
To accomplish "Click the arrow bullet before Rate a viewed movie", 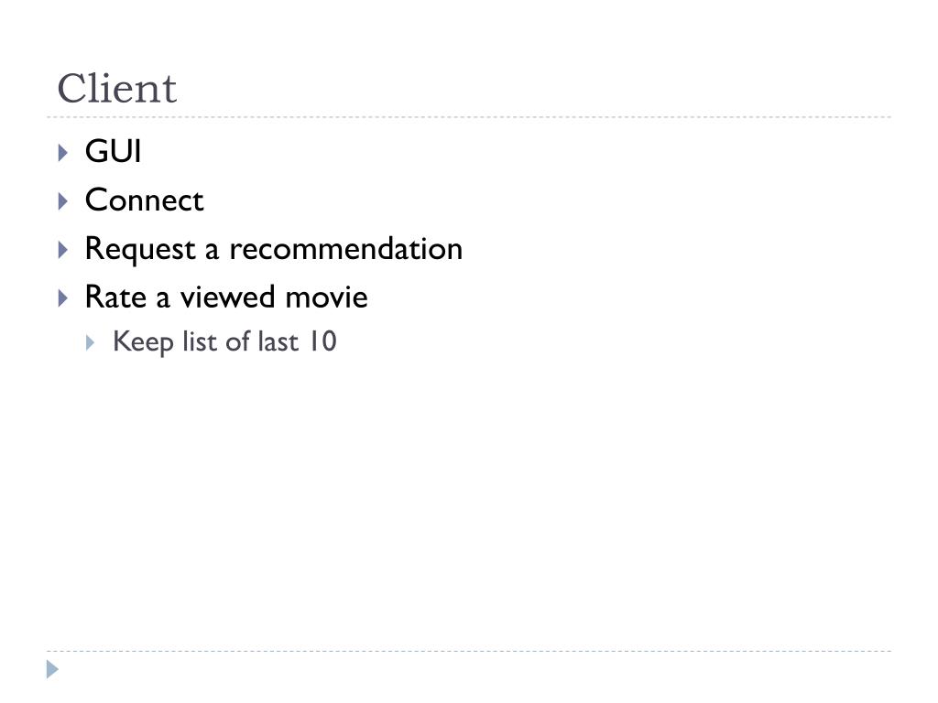I will pos(63,297).
